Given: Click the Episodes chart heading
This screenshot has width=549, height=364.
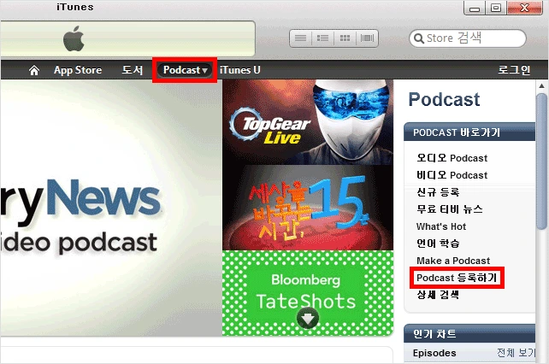Looking at the screenshot, I should coord(434,353).
